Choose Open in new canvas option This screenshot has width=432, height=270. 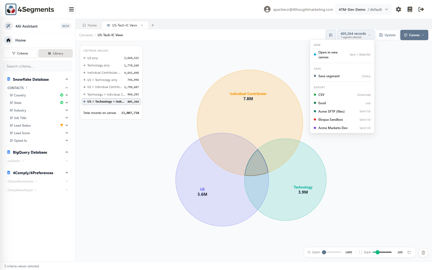(x=342, y=55)
